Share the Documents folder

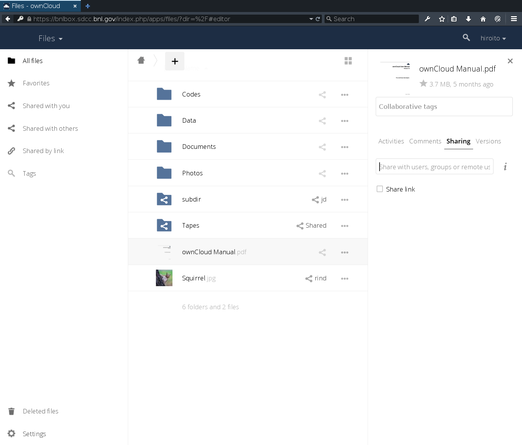[322, 147]
